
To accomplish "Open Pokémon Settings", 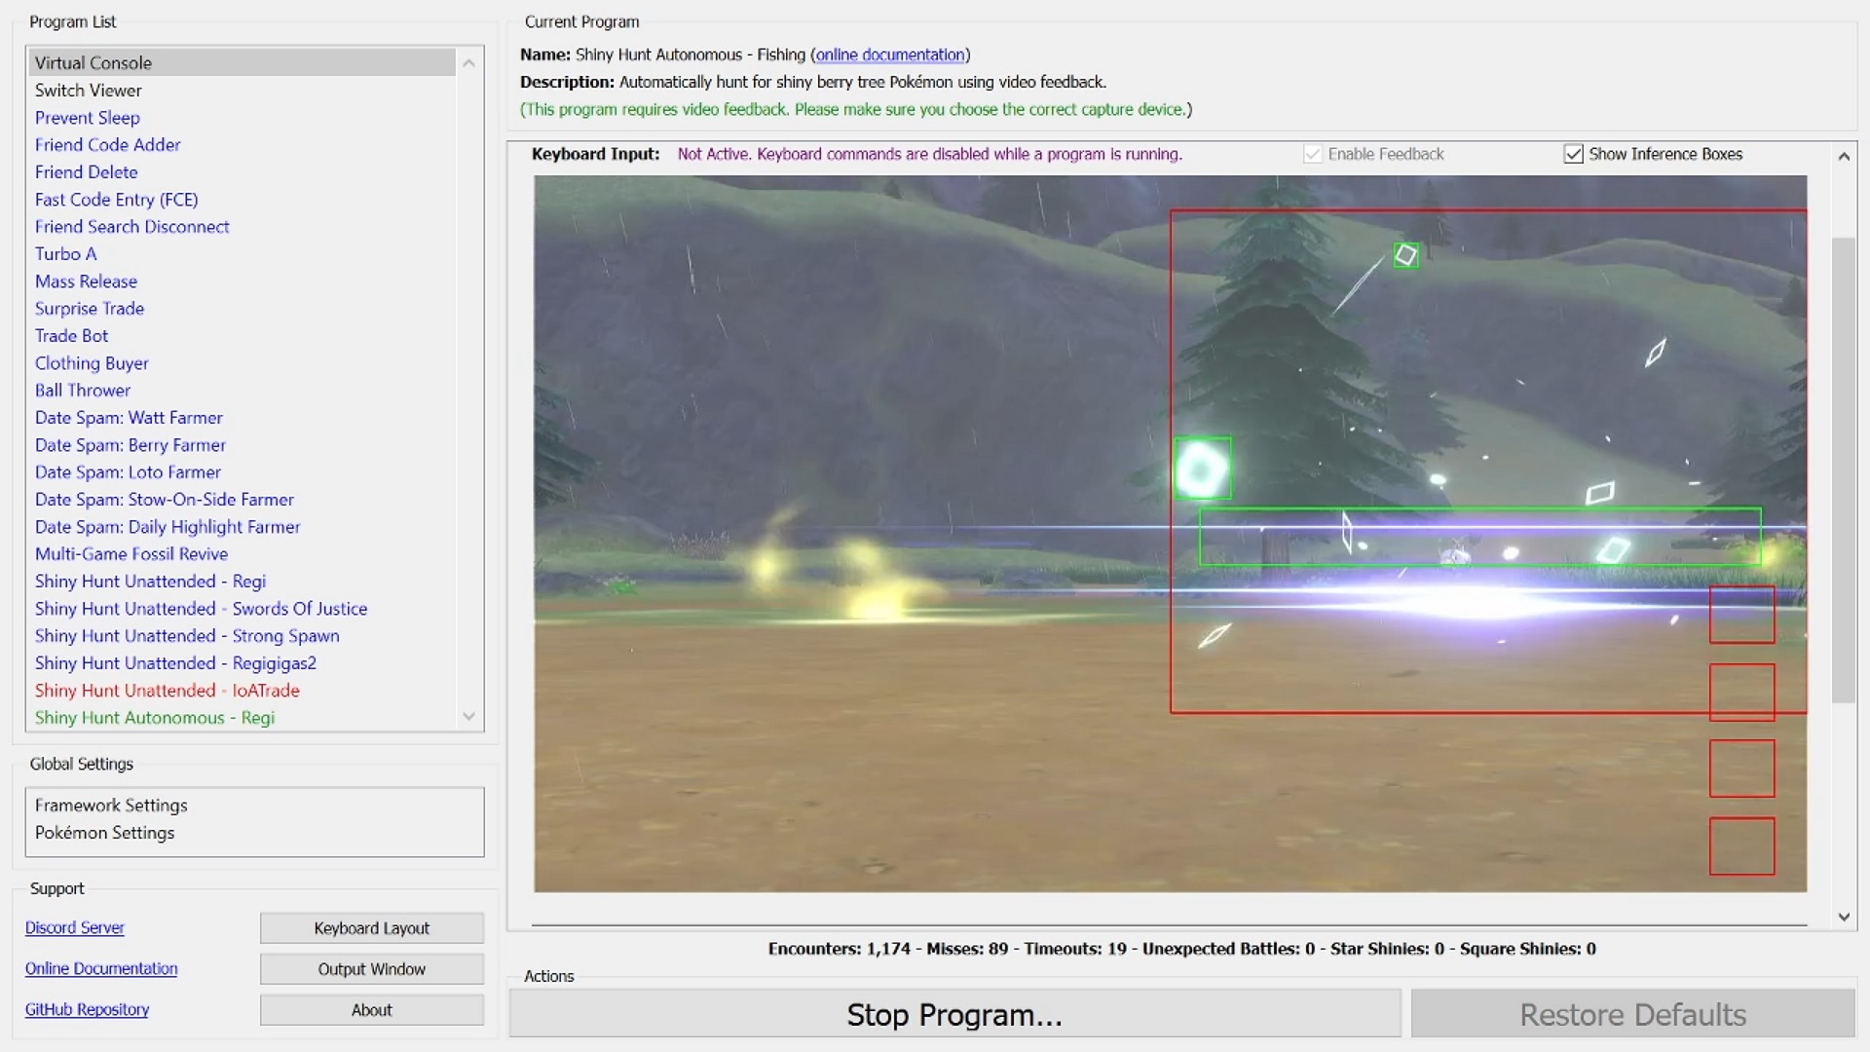I will tap(104, 833).
